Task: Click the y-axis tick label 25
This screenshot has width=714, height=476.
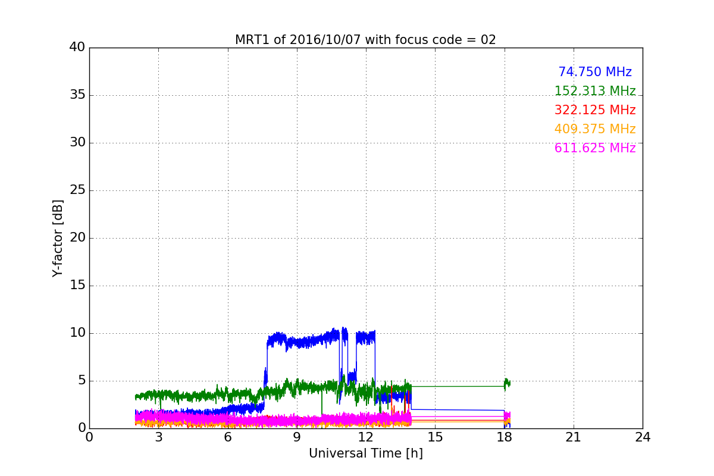Action: 77,190
